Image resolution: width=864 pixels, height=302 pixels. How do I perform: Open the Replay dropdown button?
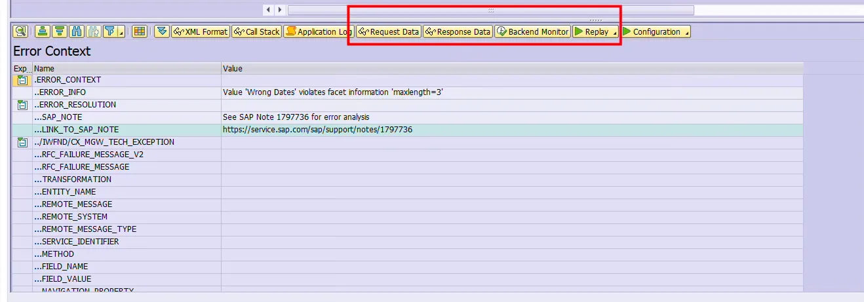[596, 31]
